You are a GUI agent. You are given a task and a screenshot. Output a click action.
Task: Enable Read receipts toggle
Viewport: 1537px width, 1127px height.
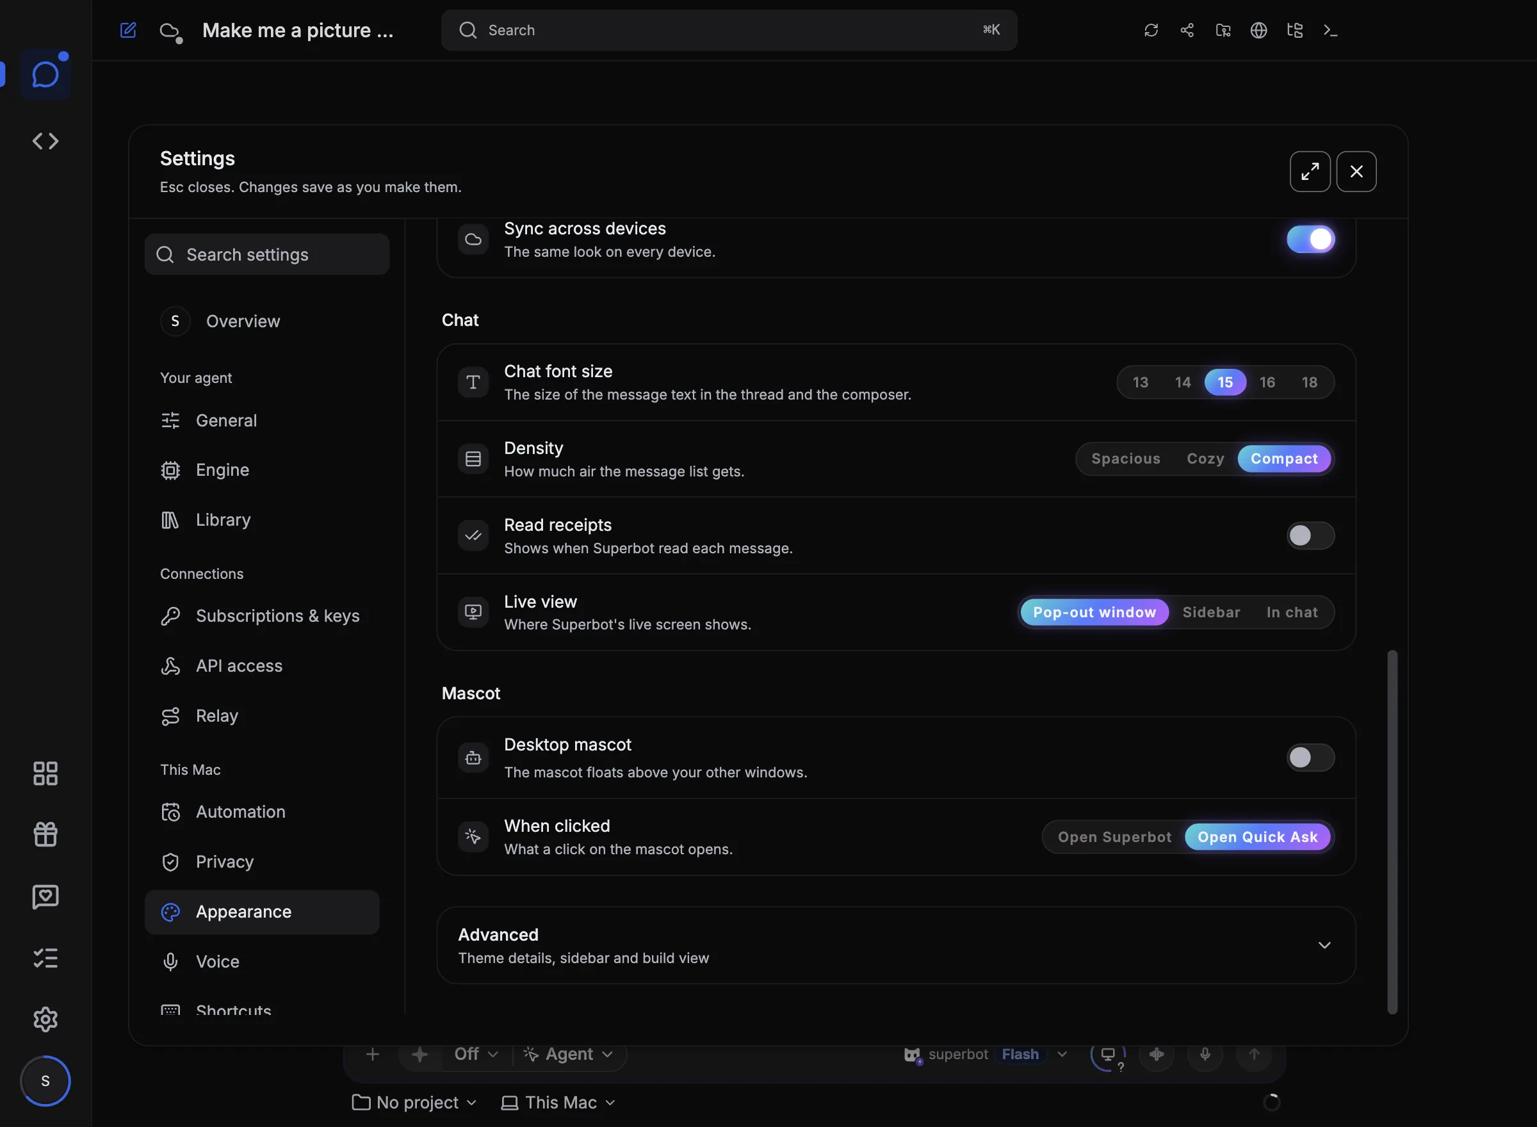pyautogui.click(x=1310, y=535)
